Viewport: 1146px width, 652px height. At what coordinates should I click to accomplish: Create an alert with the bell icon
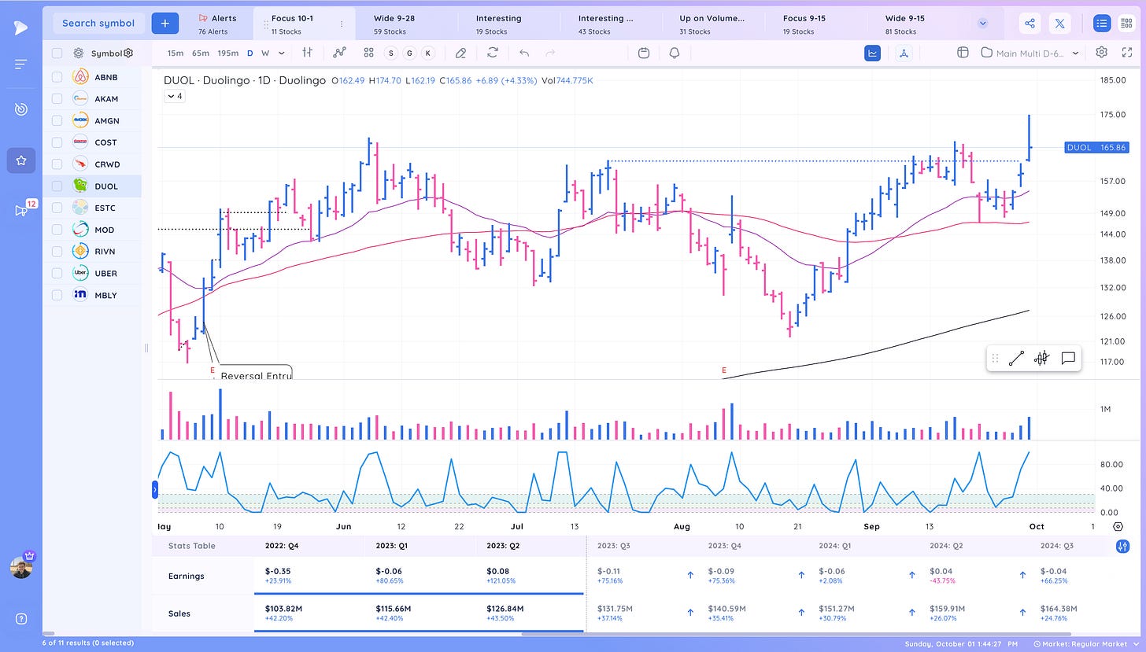(x=675, y=53)
